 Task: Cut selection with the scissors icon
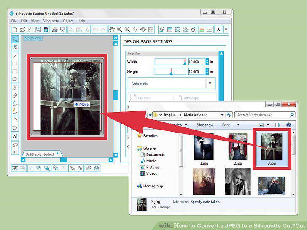click(87, 30)
